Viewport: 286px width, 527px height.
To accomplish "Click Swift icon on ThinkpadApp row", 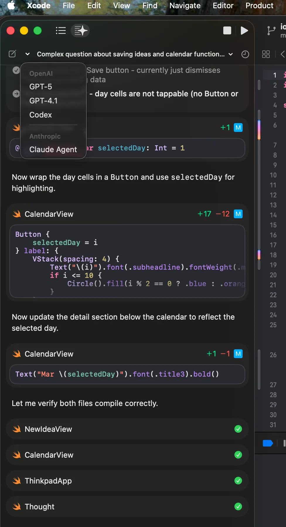I will pos(17,481).
